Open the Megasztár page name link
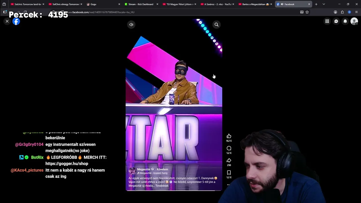The height and width of the screenshot is (203, 361). pyautogui.click(x=144, y=169)
